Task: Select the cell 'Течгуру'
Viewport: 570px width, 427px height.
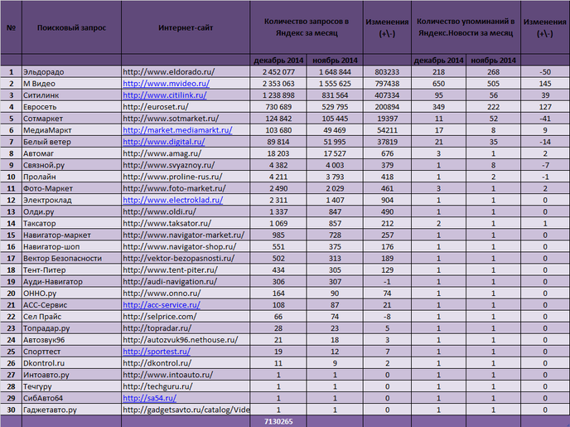Action: 71,386
